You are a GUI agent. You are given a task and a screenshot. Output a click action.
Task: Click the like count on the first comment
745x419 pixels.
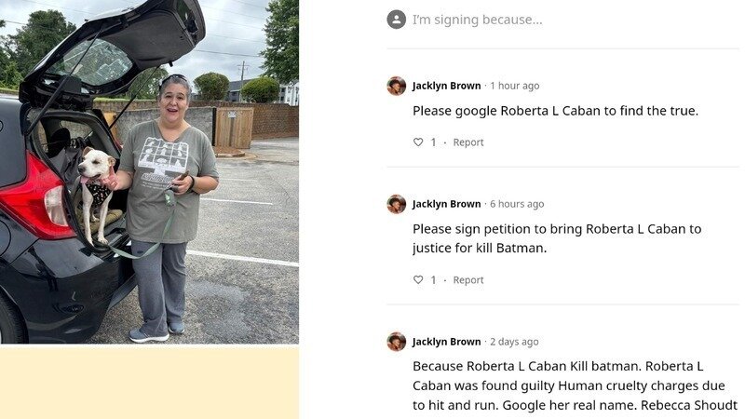[x=433, y=142]
